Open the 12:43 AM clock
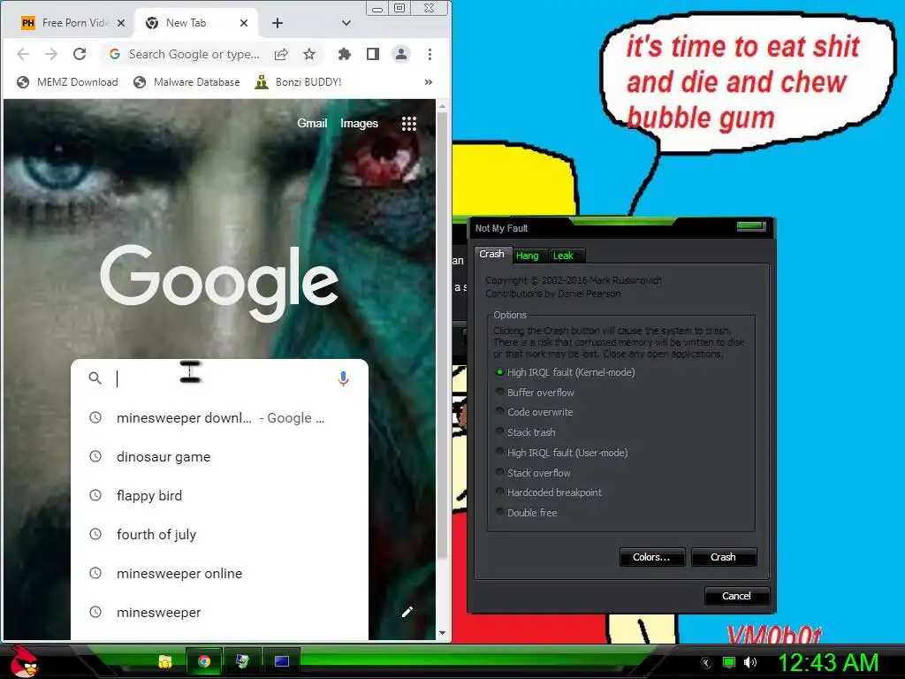 [828, 663]
